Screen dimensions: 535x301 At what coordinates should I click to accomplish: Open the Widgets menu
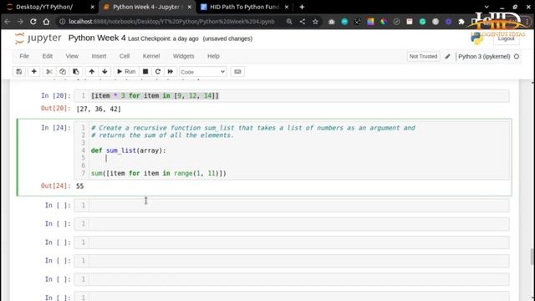click(183, 56)
